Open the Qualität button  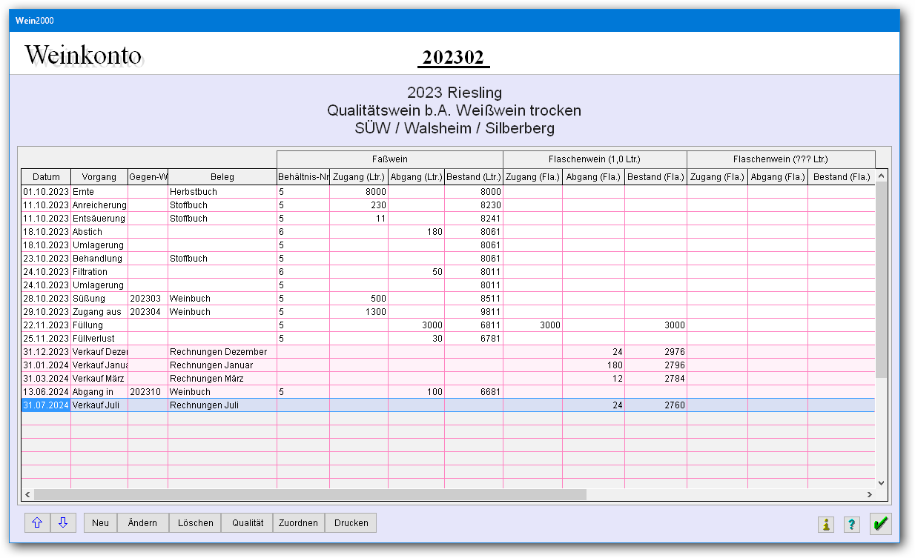[x=248, y=522]
